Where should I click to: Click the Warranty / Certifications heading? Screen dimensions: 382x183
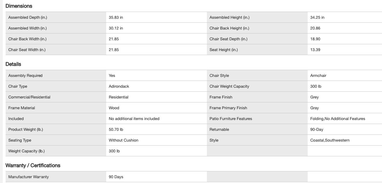(x=33, y=165)
